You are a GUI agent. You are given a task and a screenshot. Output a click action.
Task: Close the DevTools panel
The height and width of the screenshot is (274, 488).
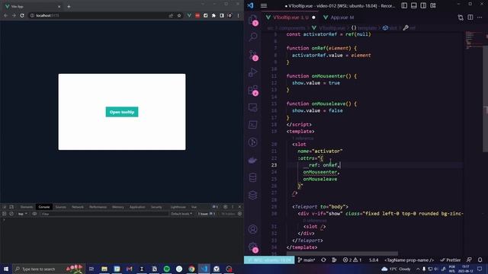tap(239, 207)
